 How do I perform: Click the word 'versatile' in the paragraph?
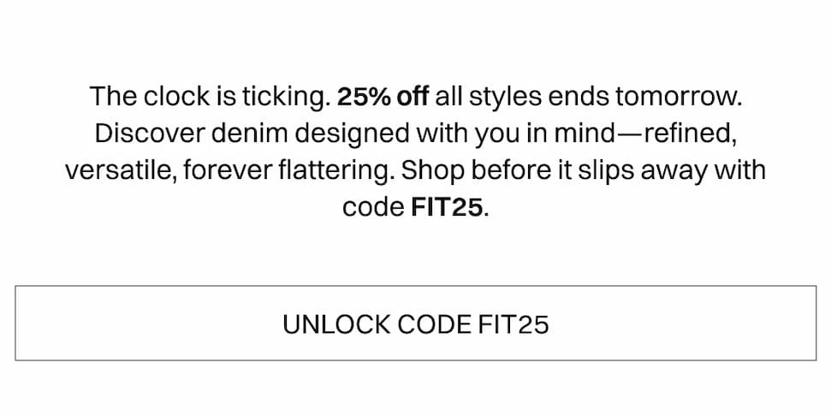[x=118, y=170]
